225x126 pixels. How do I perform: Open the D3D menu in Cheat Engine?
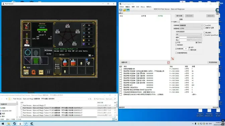138,7
